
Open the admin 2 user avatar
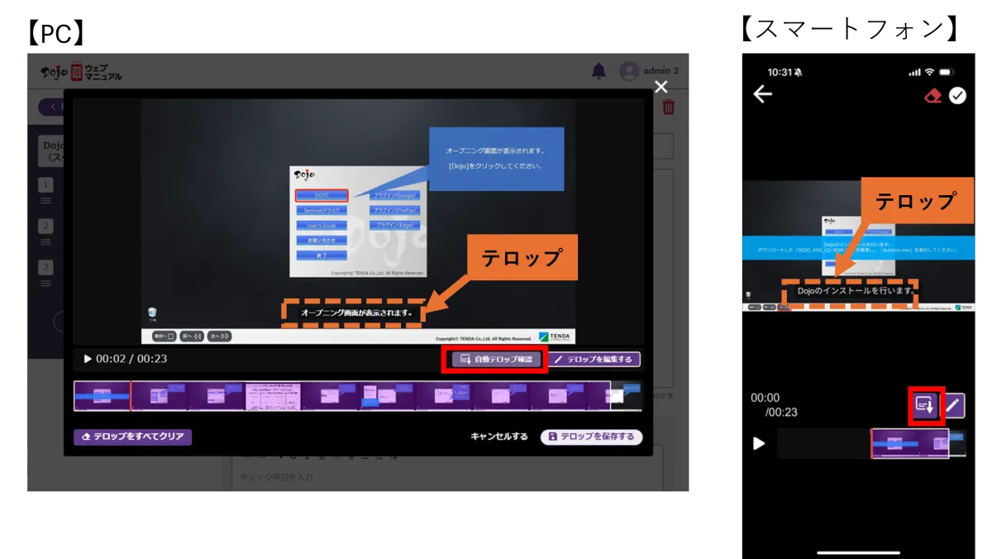630,72
